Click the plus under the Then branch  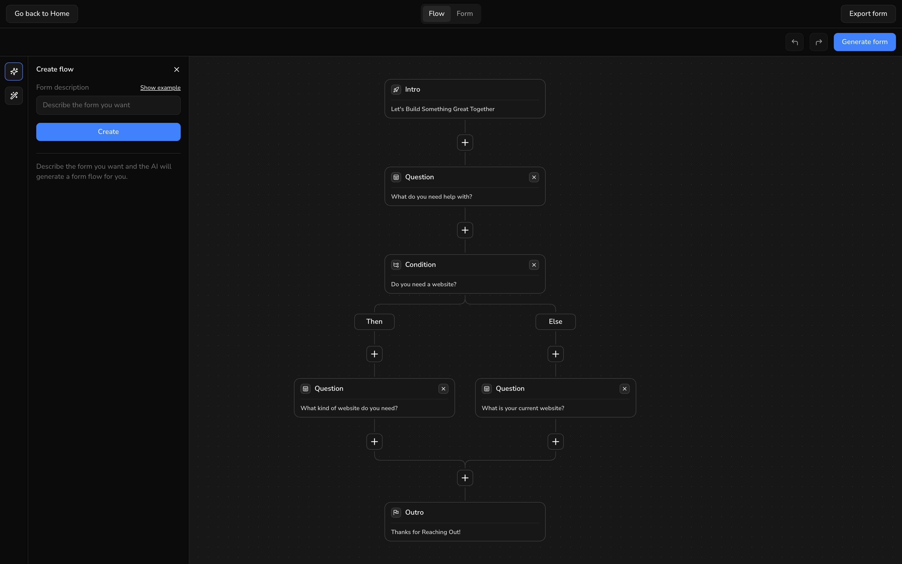click(x=374, y=354)
